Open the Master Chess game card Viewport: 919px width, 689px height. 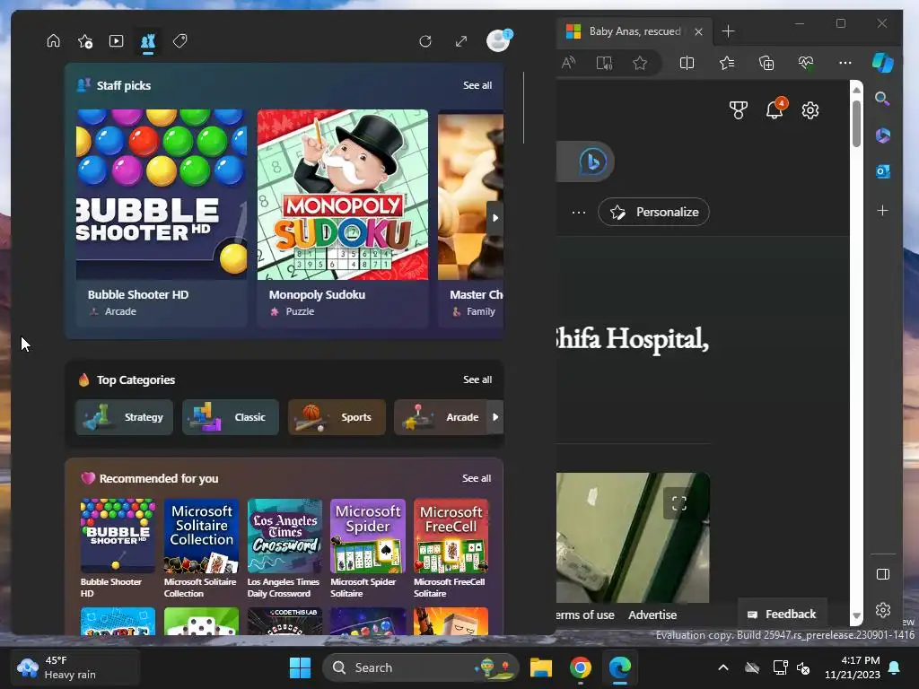tap(470, 217)
